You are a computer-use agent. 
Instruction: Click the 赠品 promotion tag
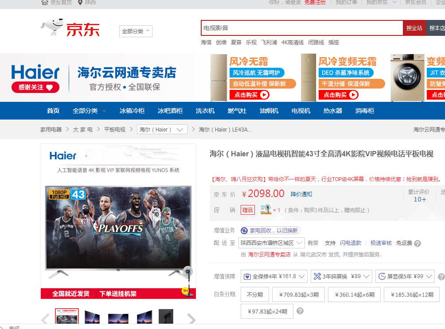[x=247, y=210]
